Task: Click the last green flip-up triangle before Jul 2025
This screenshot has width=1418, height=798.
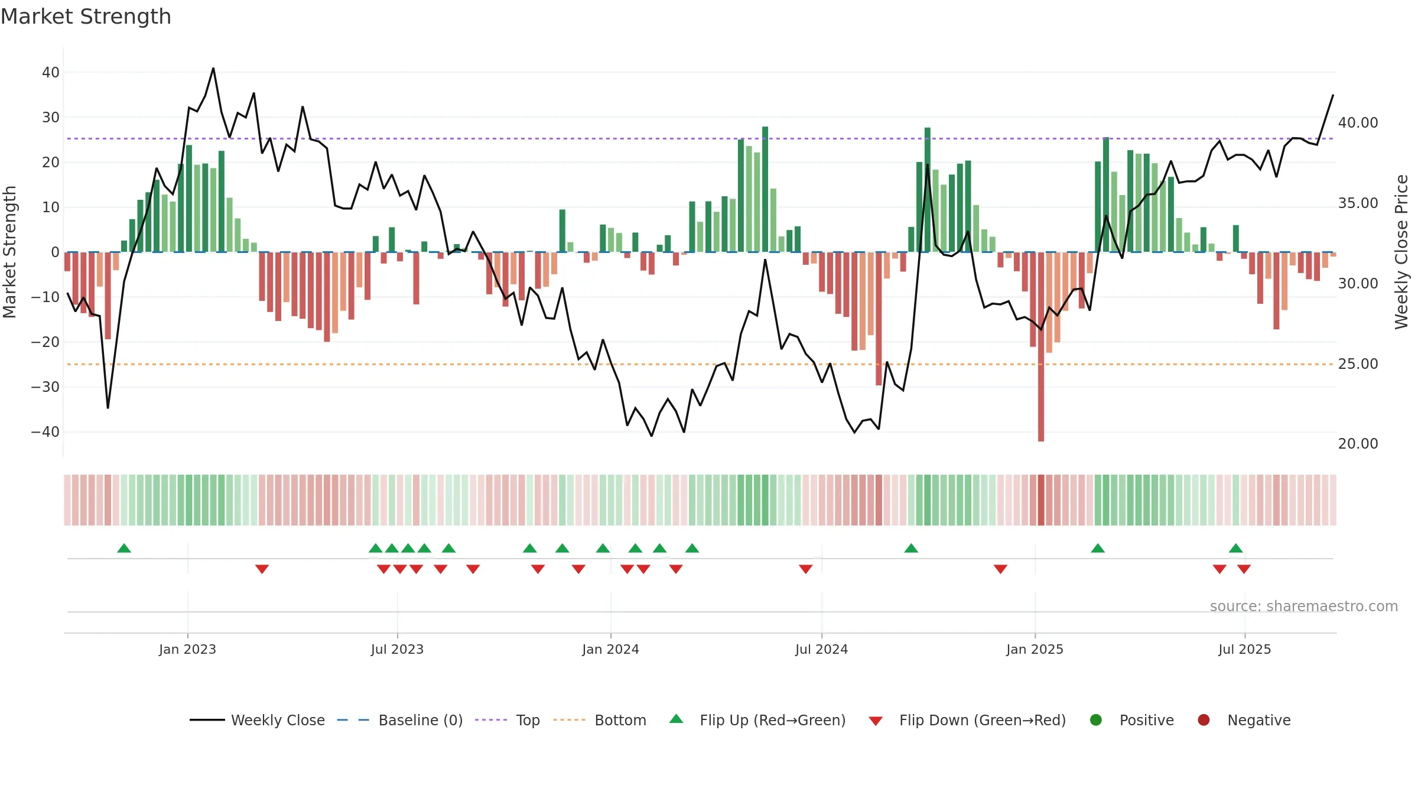Action: (x=1236, y=548)
